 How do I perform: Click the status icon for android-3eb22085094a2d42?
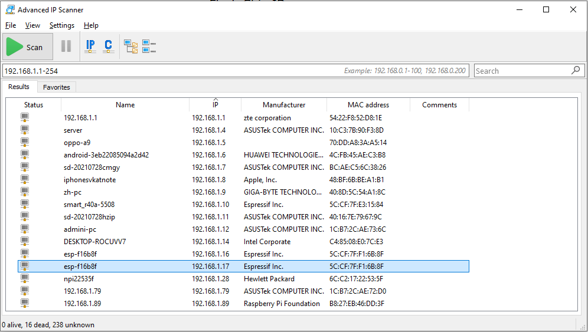25,155
